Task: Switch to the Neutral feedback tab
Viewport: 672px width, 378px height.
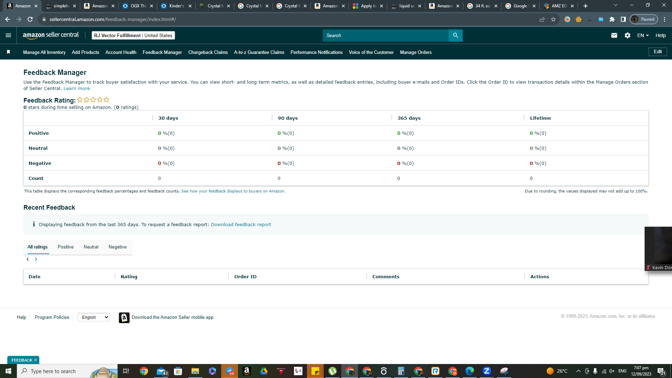Action: [x=91, y=247]
